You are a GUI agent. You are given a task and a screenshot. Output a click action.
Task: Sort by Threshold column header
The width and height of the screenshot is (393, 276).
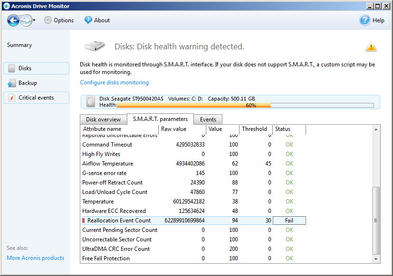(256, 129)
